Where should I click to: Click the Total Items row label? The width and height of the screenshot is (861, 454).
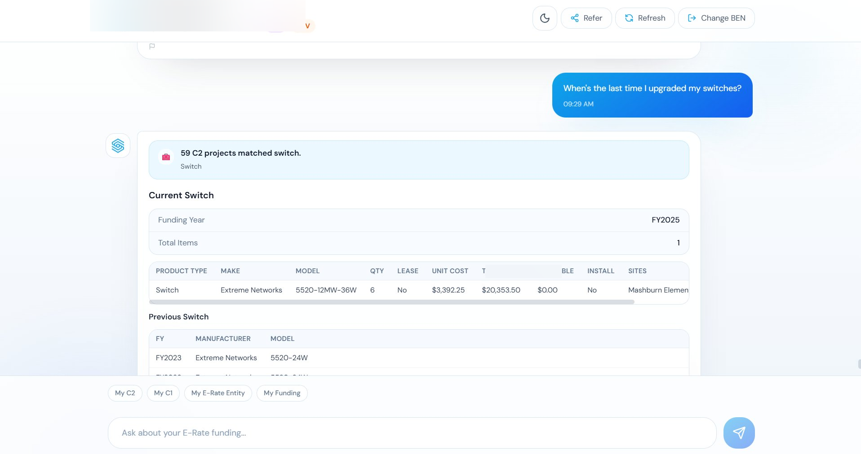click(x=178, y=243)
